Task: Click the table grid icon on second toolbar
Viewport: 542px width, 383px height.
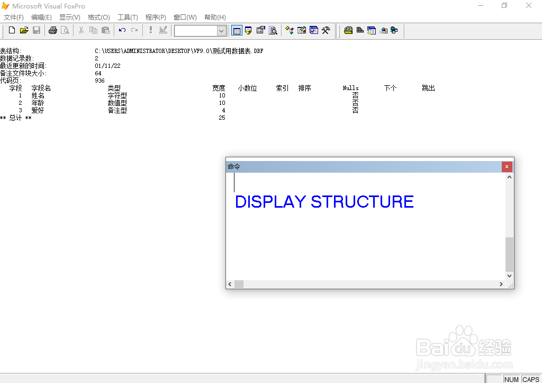Action: point(360,30)
